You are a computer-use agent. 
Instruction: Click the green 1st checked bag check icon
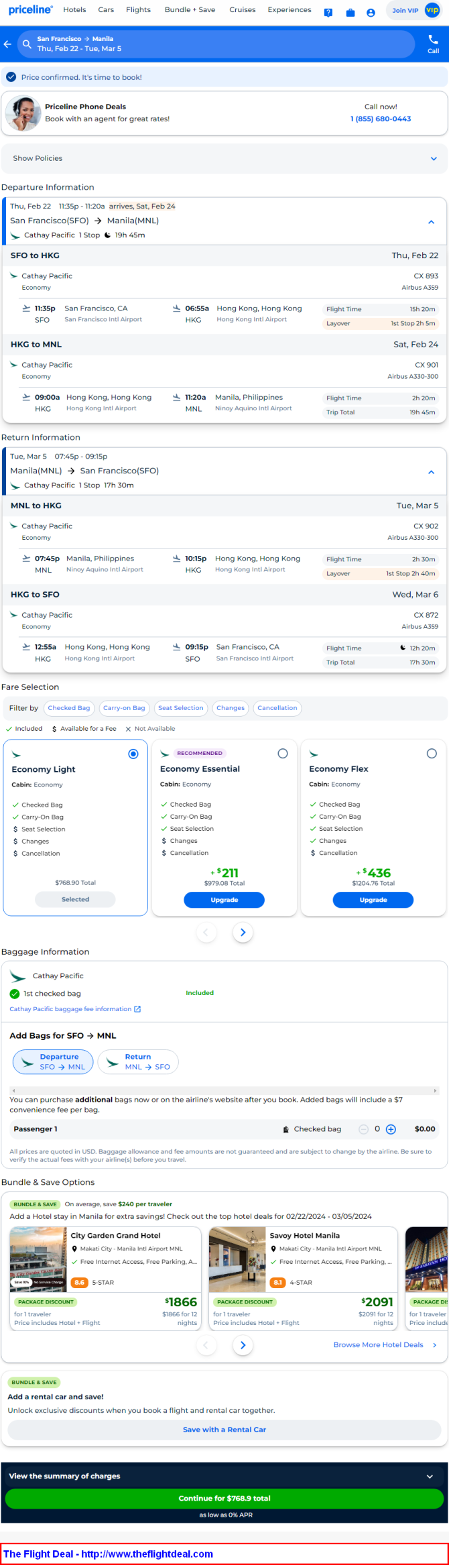15,994
